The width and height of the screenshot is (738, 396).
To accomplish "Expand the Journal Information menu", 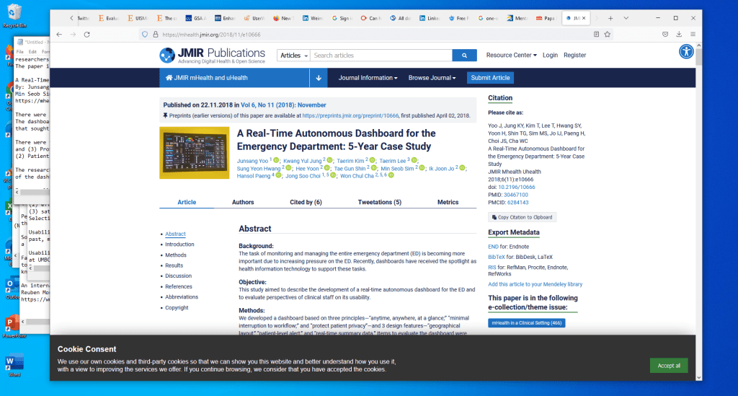I will (x=368, y=78).
